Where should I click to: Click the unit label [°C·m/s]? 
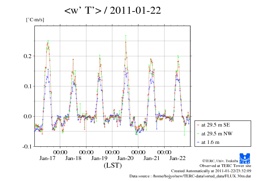[35, 20]
